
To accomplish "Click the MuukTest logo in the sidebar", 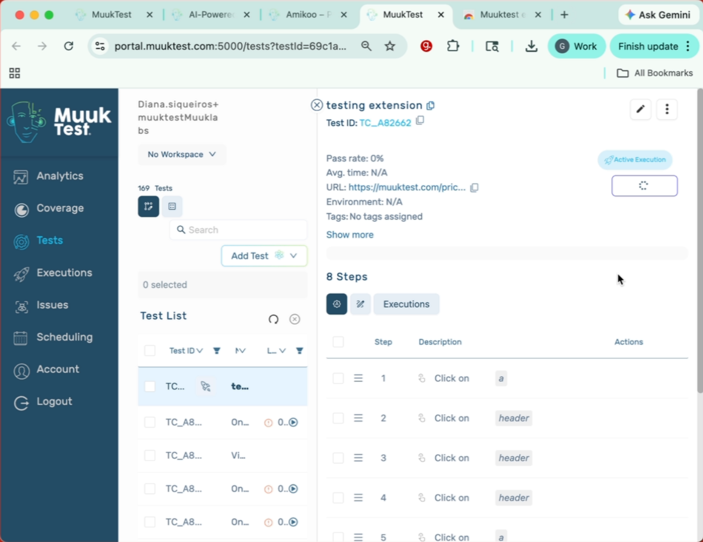I will click(x=59, y=121).
